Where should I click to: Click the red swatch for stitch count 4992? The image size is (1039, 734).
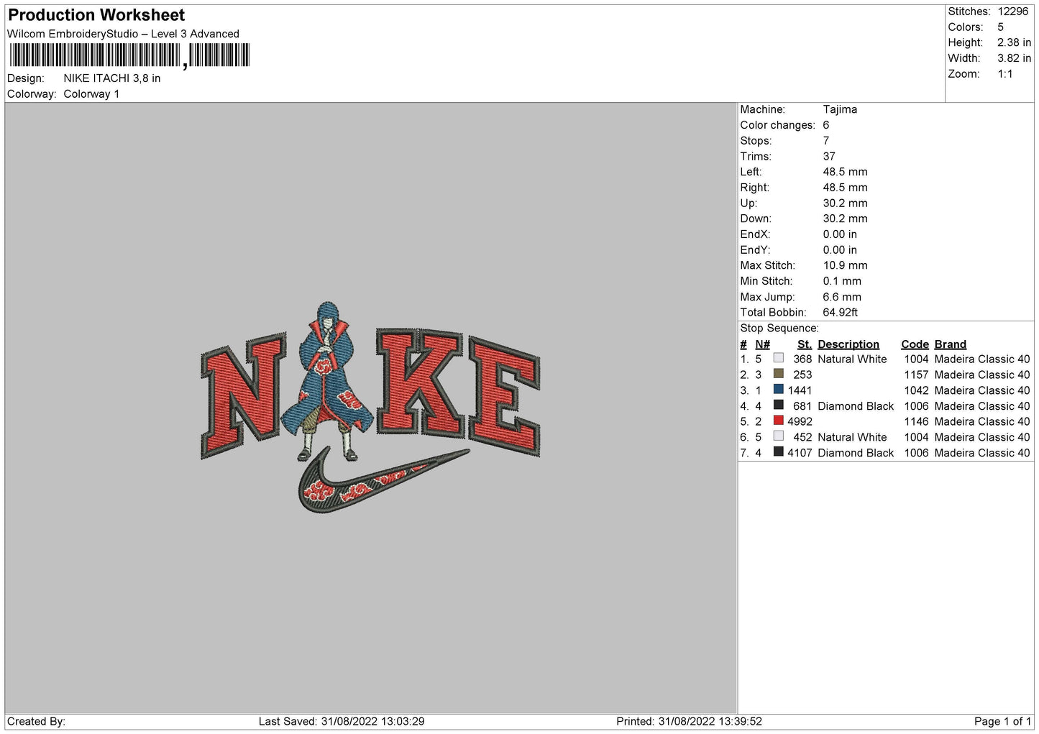pyautogui.click(x=778, y=421)
